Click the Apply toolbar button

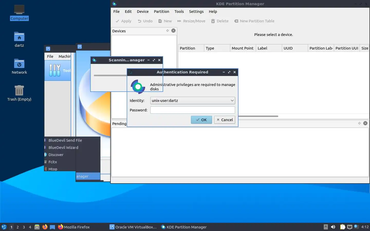(123, 21)
